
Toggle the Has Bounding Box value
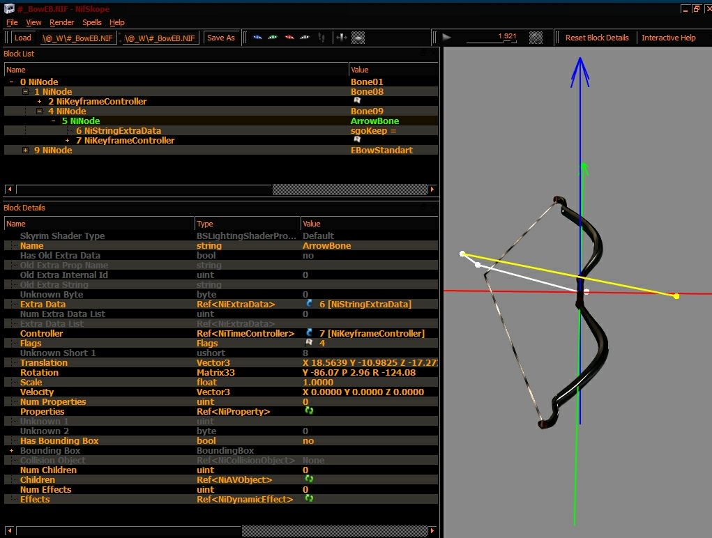tap(308, 441)
